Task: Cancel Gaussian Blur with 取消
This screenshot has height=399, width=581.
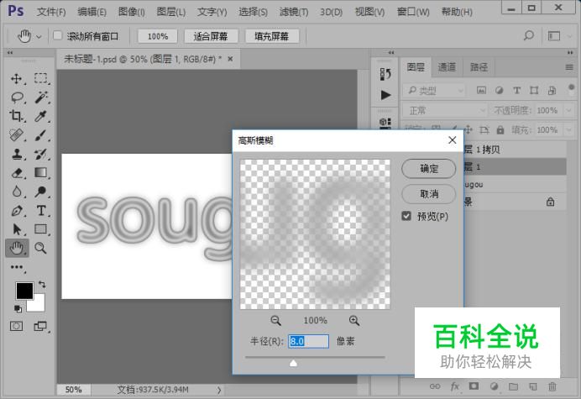Action: (x=429, y=193)
